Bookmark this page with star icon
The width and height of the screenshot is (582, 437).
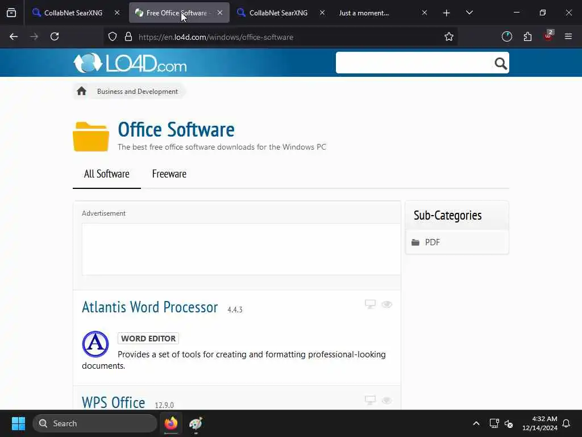click(x=449, y=37)
